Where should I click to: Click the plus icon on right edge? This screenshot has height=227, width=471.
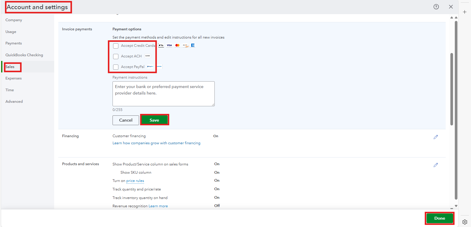(x=465, y=12)
